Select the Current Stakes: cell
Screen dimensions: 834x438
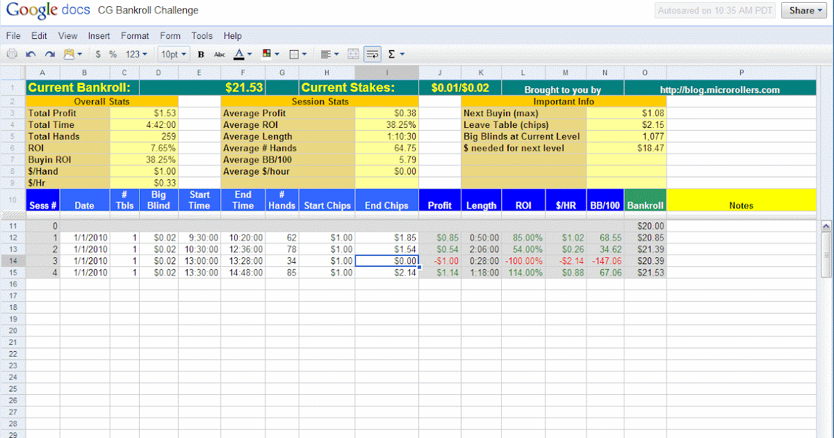coord(359,88)
